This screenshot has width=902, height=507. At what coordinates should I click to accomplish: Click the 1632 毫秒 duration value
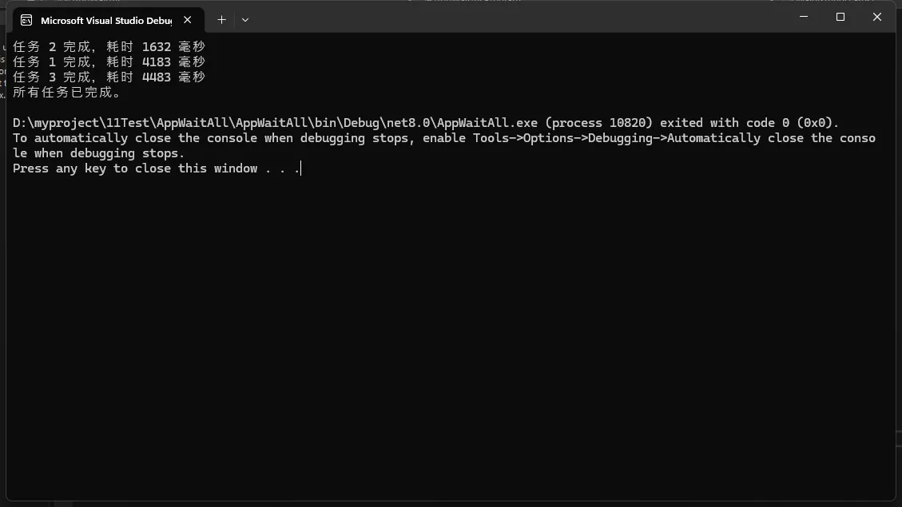click(x=173, y=47)
